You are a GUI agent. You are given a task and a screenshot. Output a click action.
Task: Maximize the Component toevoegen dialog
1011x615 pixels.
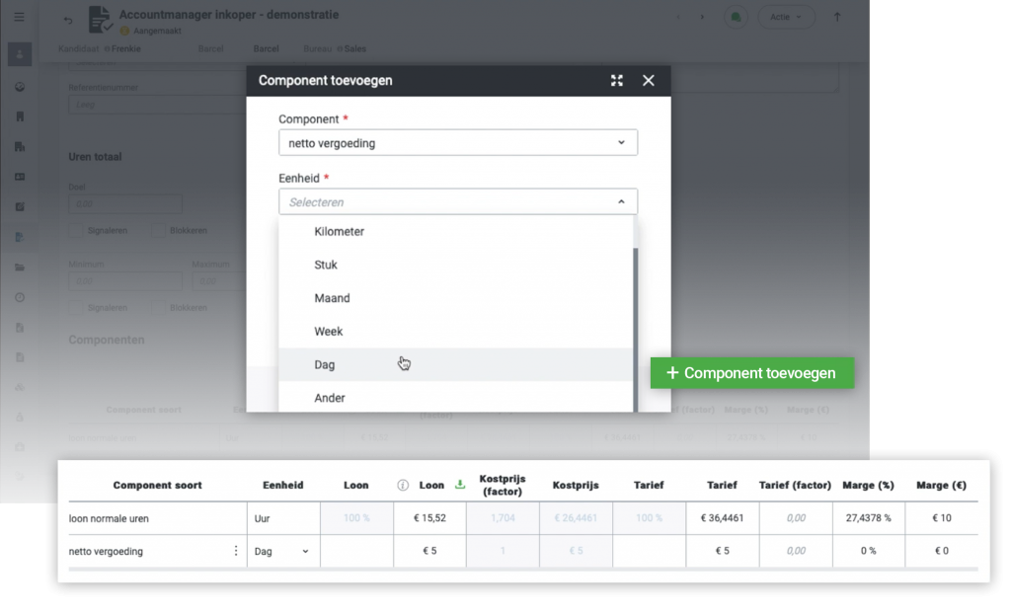coord(616,81)
